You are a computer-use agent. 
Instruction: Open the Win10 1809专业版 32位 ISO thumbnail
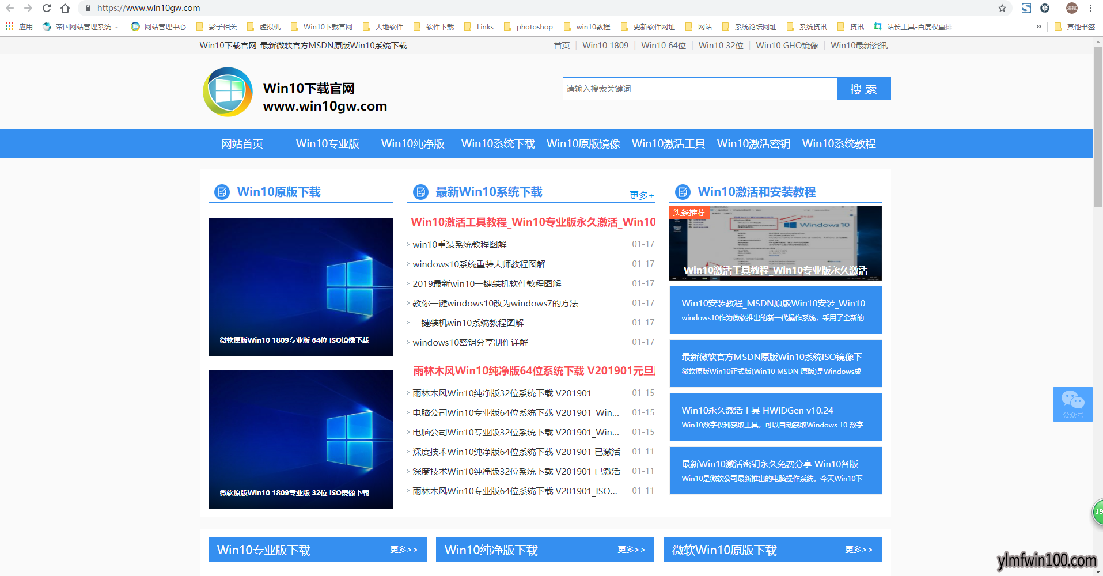pos(301,439)
